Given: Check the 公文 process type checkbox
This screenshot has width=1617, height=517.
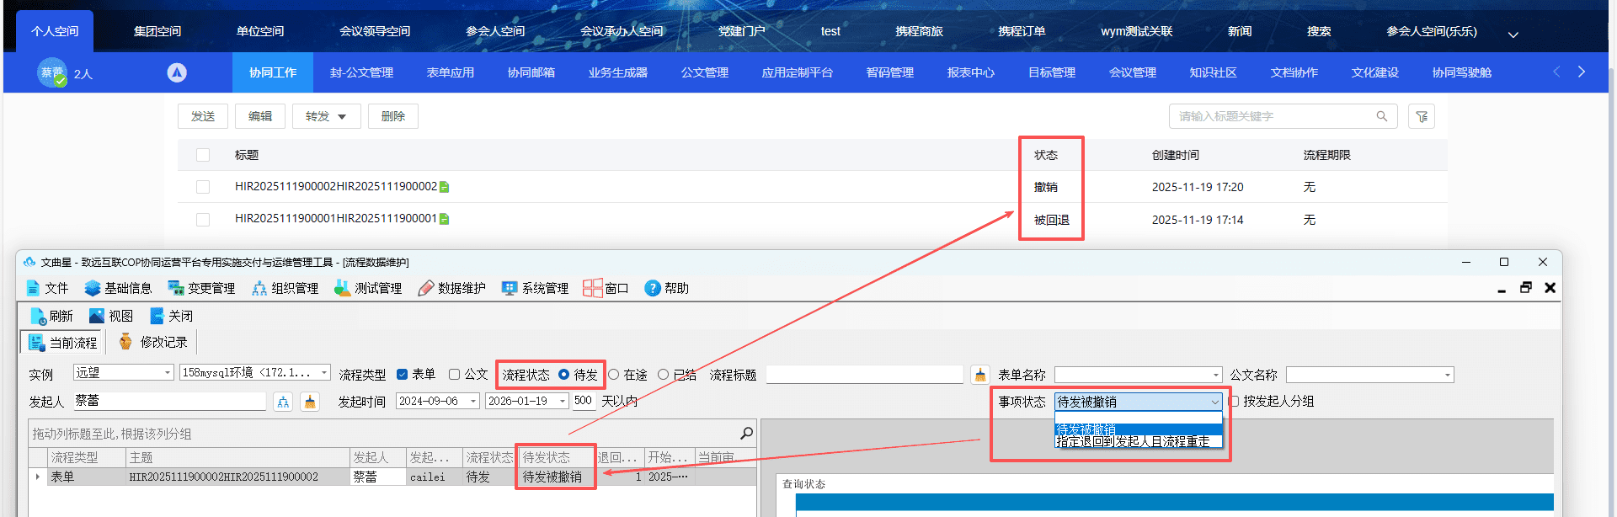Looking at the screenshot, I should click(x=455, y=375).
